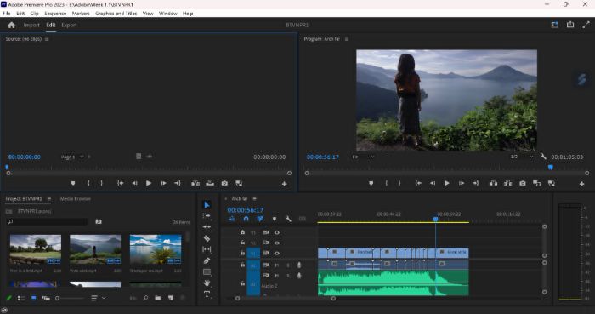Switch to Export workspace tab
Image resolution: width=595 pixels, height=314 pixels.
(x=69, y=25)
